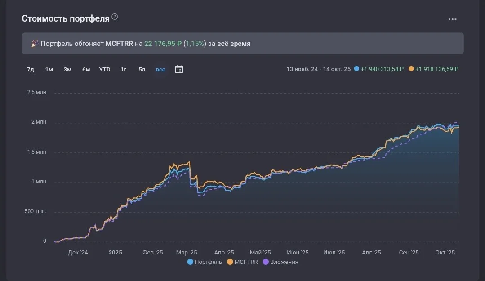Click the Сен '25 axis label
This screenshot has width=485, height=281.
click(409, 253)
